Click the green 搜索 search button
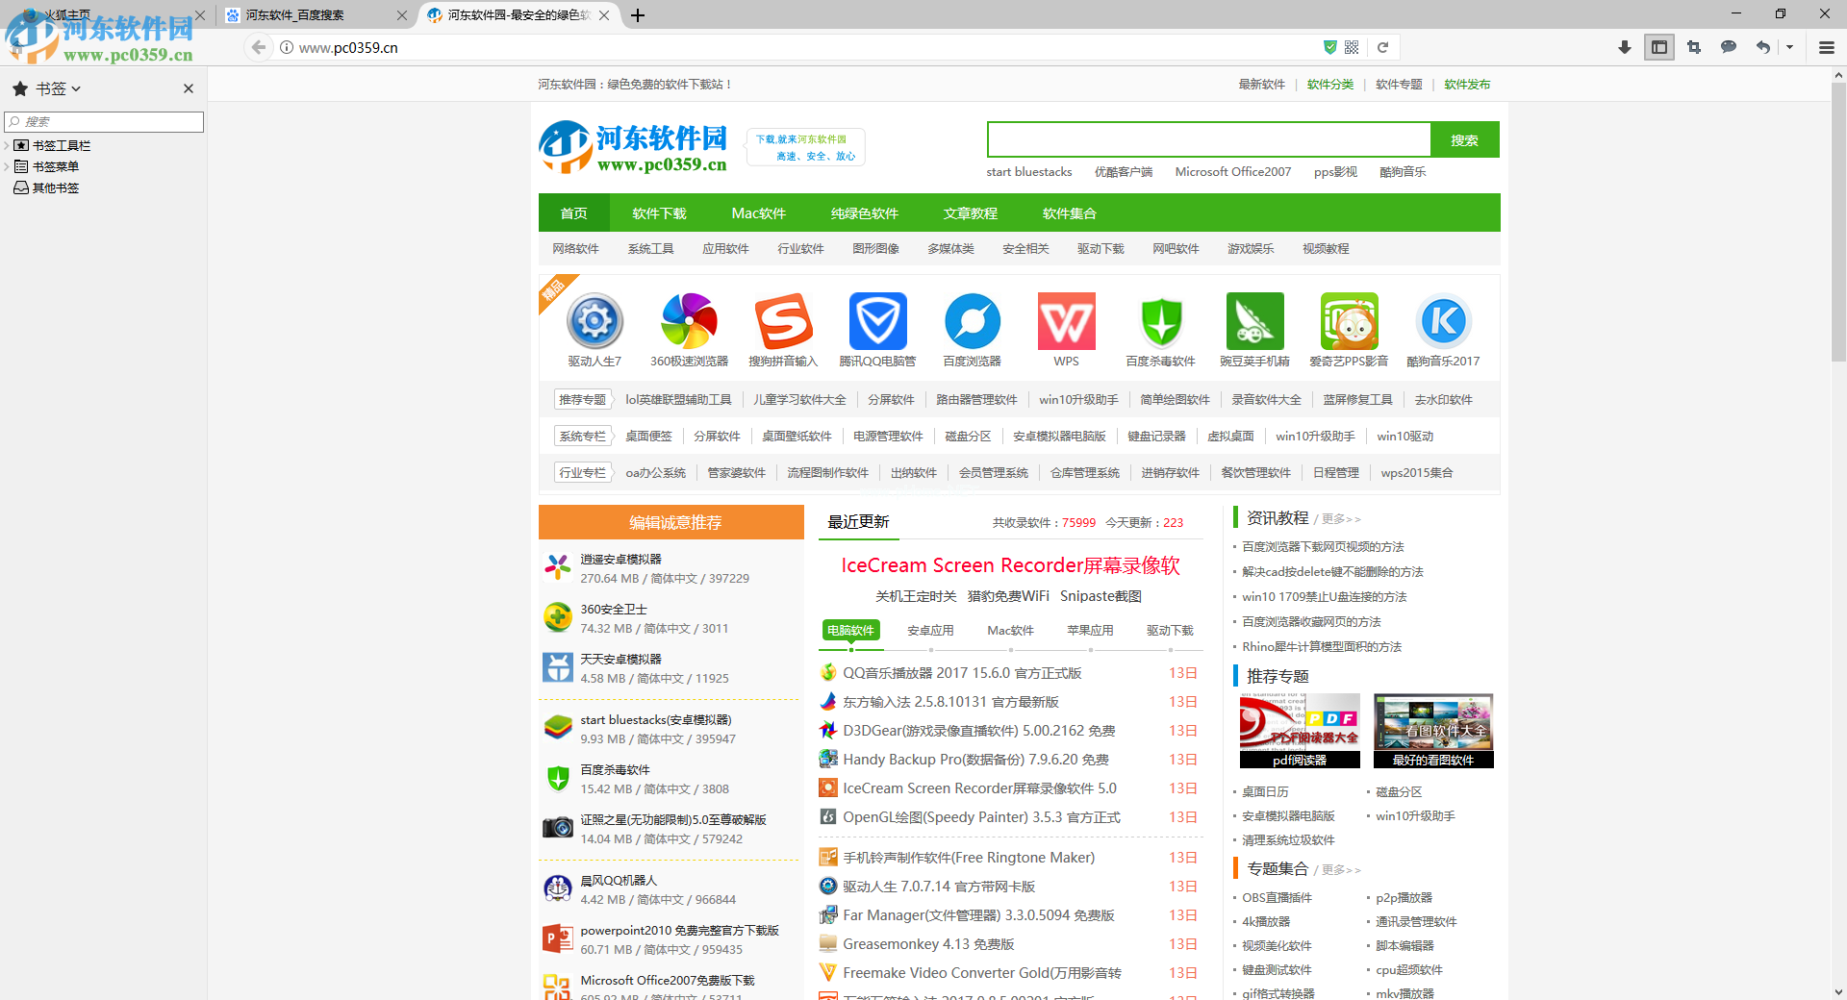 point(1464,139)
